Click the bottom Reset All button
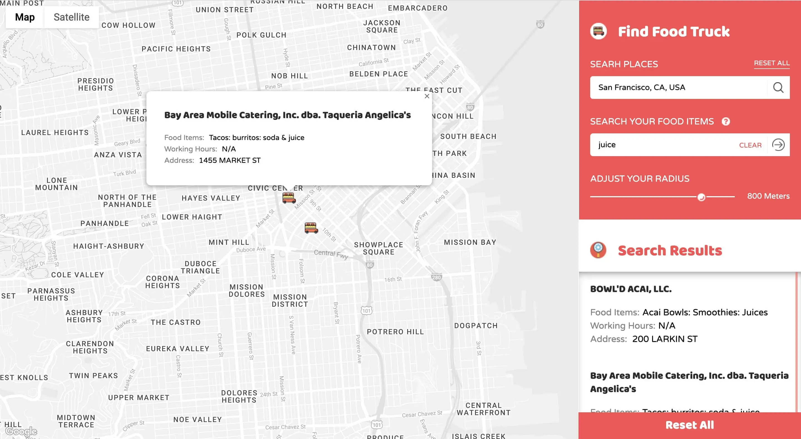The width and height of the screenshot is (801, 439). pyautogui.click(x=690, y=425)
